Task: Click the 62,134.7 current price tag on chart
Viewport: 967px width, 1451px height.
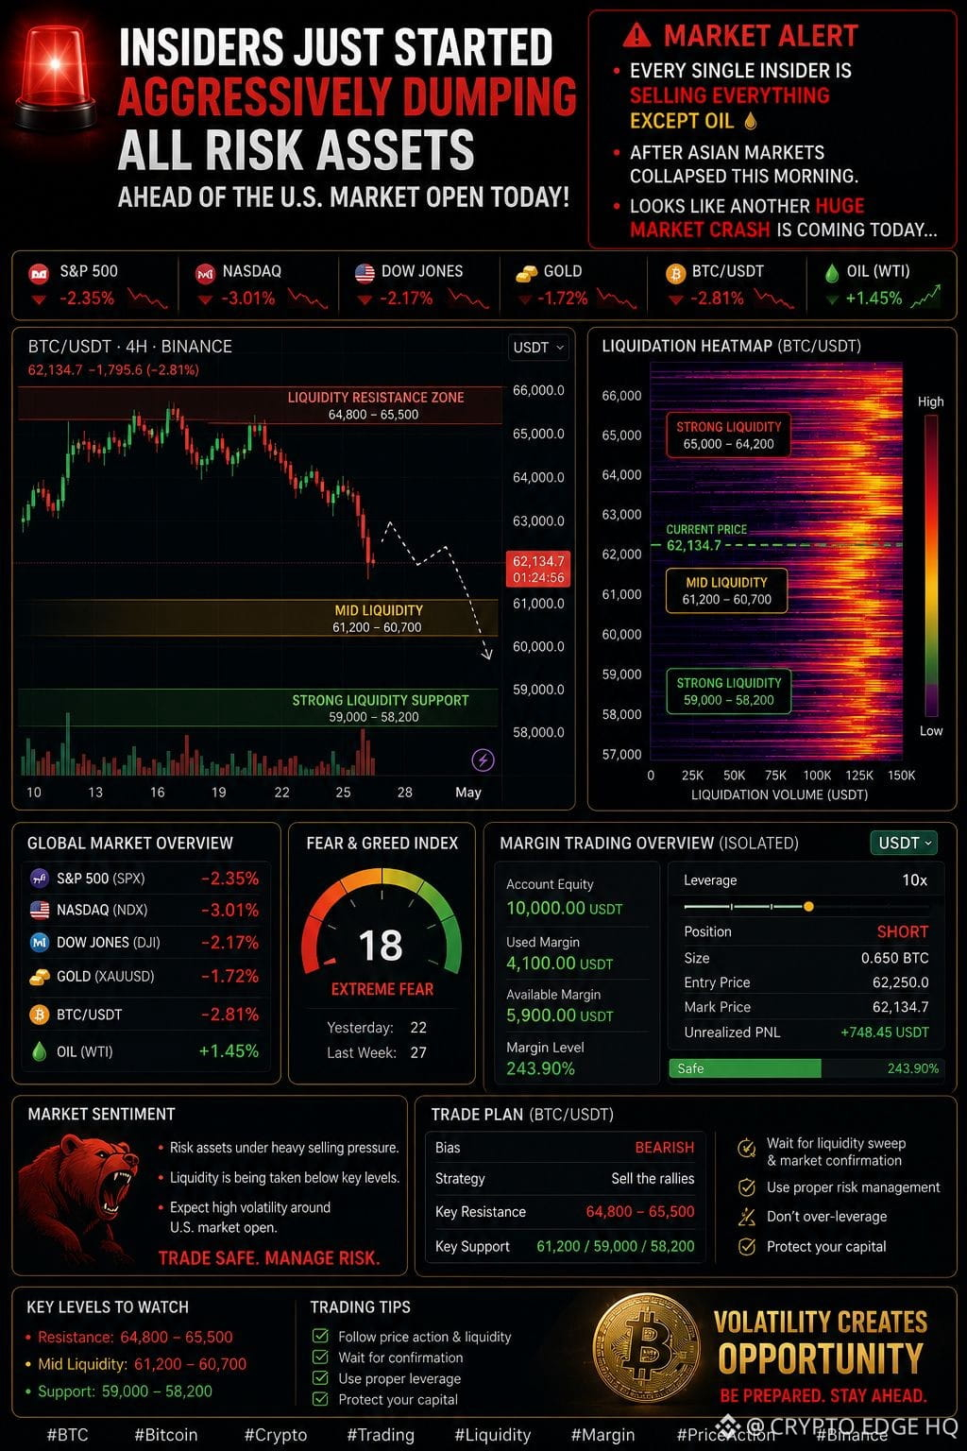Action: (x=538, y=569)
